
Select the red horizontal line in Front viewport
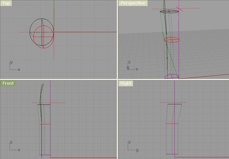pos(45,124)
